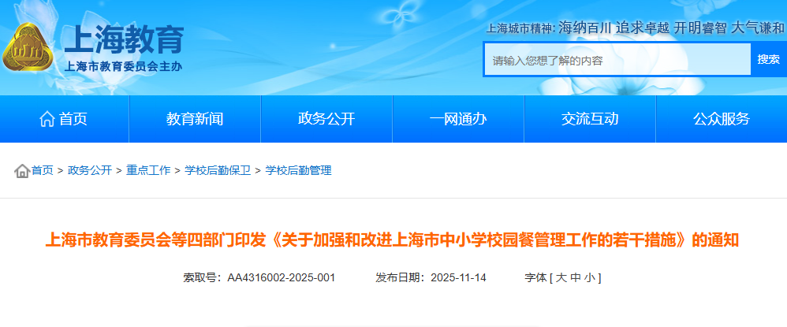This screenshot has width=787, height=327.
Task: Follow the 政务公开 breadcrumb link
Action: pos(90,170)
